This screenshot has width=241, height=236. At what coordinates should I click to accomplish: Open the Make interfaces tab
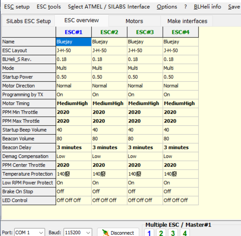187,21
